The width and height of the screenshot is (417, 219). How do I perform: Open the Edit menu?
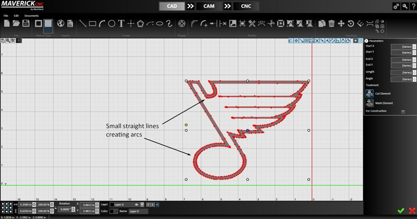pyautogui.click(x=16, y=15)
